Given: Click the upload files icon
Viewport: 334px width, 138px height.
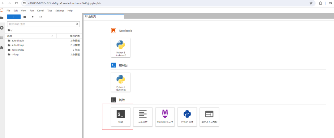Looking at the screenshot, I should [x=32, y=17].
